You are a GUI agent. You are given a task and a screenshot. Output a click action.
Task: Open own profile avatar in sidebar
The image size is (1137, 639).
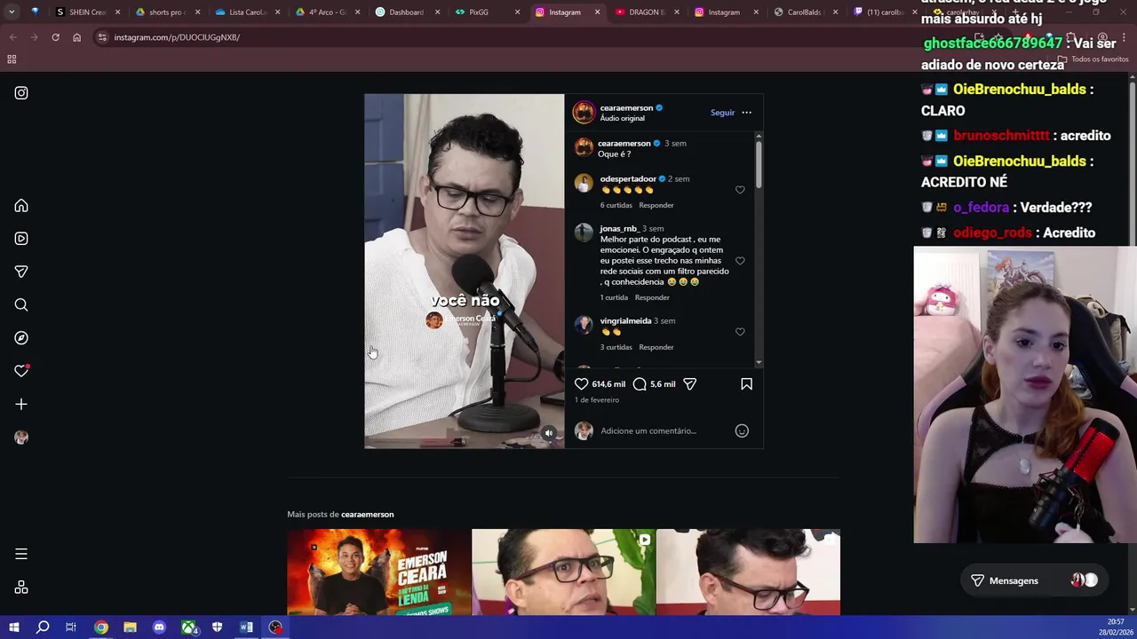(x=21, y=438)
